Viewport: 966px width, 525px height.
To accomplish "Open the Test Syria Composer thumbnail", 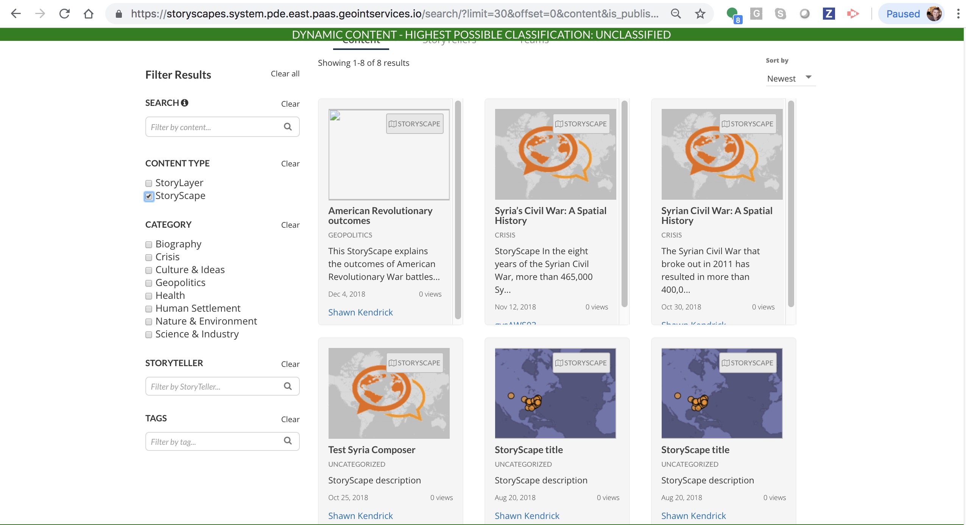I will click(389, 393).
